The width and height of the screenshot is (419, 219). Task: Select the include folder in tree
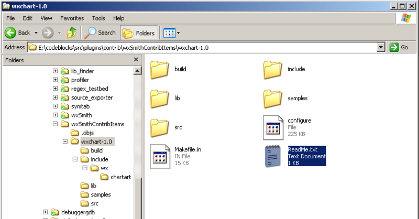coord(100,159)
